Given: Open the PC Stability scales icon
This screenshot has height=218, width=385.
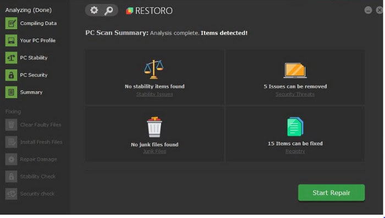Looking at the screenshot, I should pyautogui.click(x=12, y=58).
